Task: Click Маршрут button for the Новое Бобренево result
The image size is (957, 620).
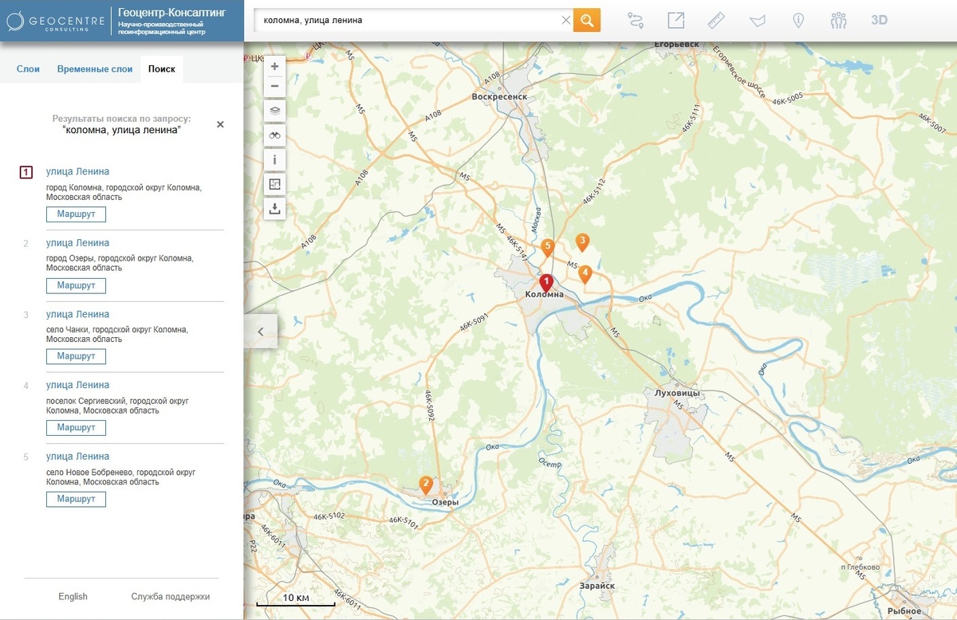Action: pyautogui.click(x=76, y=499)
